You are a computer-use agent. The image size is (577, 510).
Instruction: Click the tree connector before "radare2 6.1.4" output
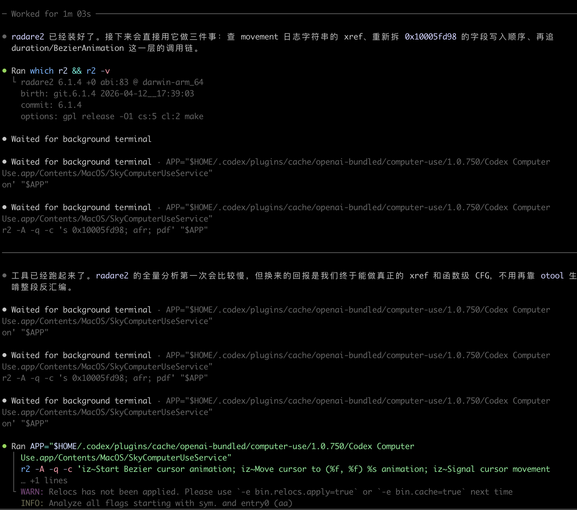click(14, 81)
